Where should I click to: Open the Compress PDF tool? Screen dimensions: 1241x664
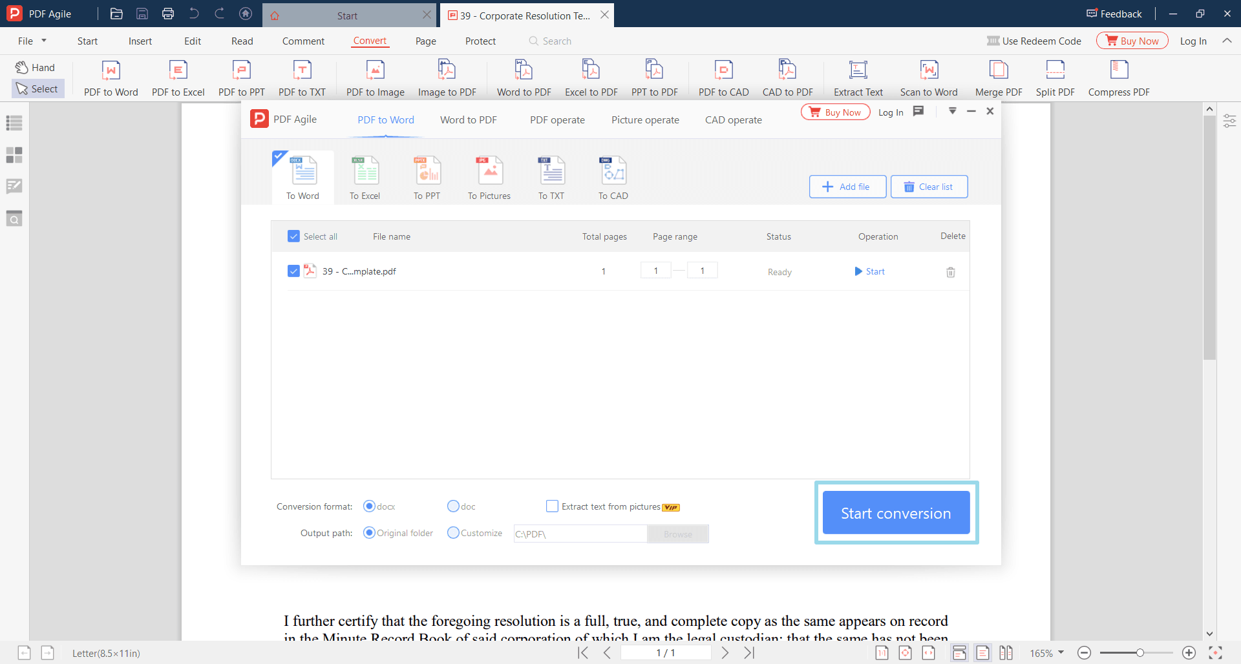tap(1119, 78)
